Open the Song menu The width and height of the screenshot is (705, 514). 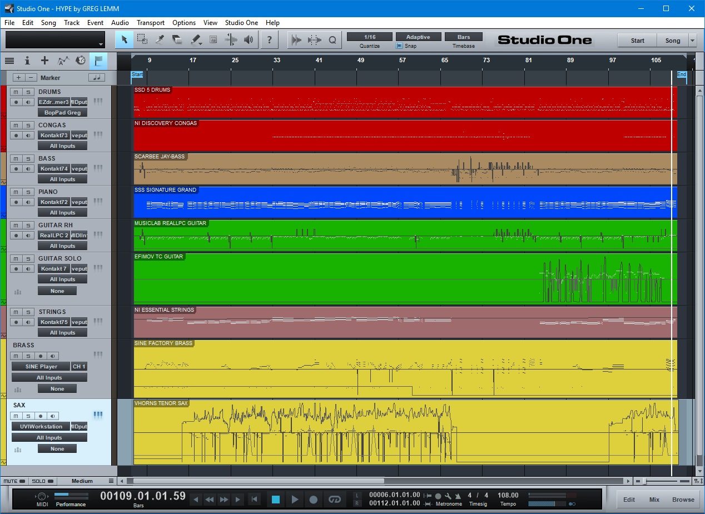click(x=48, y=23)
